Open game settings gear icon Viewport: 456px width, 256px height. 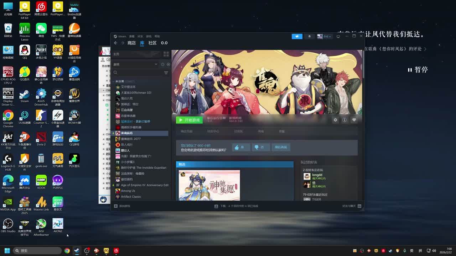point(335,120)
